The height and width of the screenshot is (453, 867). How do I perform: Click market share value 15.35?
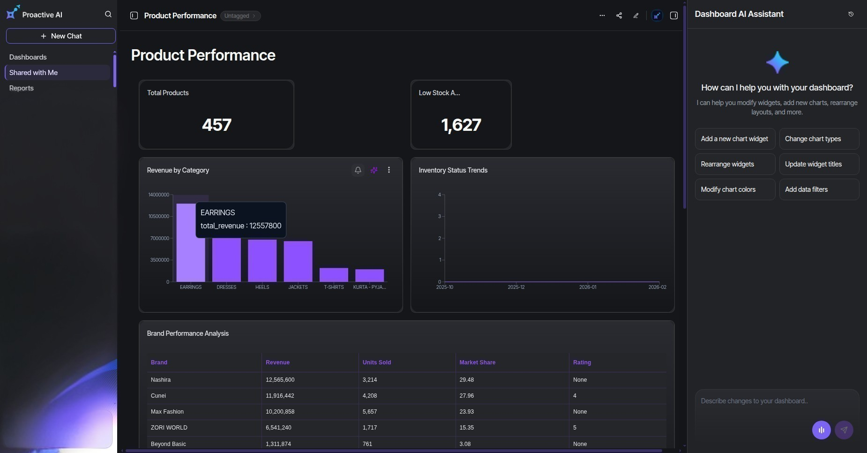click(x=467, y=428)
